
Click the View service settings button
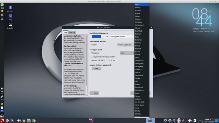(96, 68)
